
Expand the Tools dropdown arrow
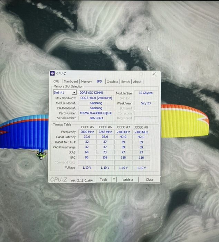tap(114, 179)
